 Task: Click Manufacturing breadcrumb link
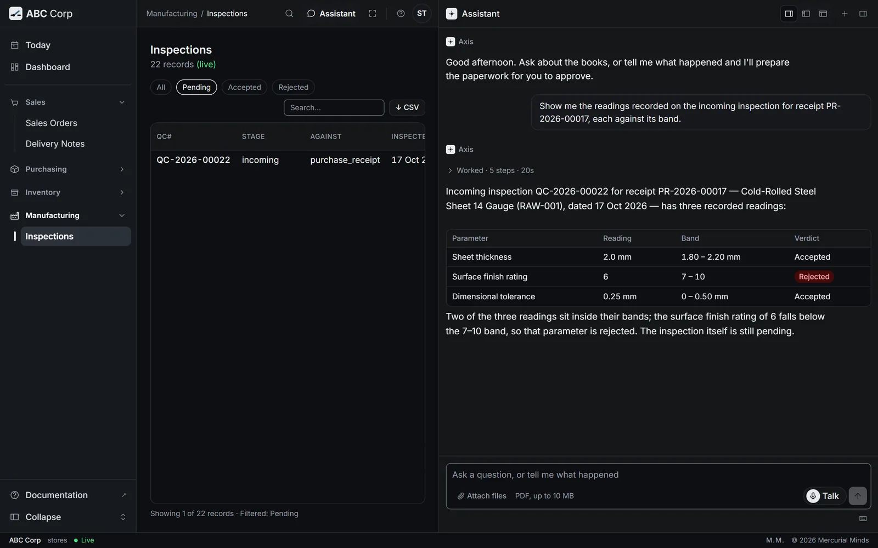tap(172, 14)
